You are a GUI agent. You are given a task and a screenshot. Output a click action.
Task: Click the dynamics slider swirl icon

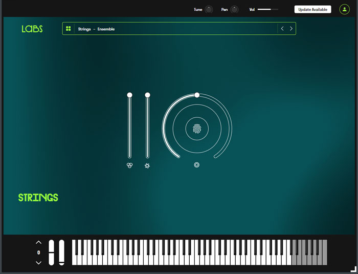pyautogui.click(x=147, y=165)
